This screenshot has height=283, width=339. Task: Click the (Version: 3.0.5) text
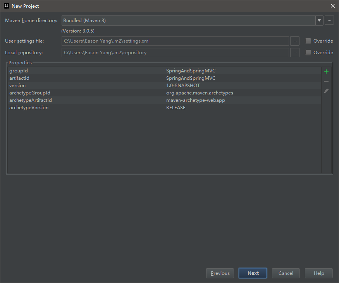click(78, 31)
